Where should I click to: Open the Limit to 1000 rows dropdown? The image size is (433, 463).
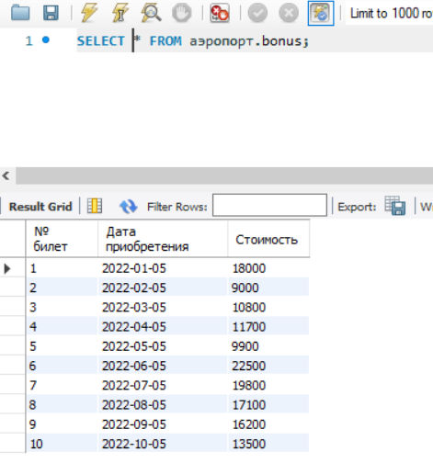coord(390,13)
